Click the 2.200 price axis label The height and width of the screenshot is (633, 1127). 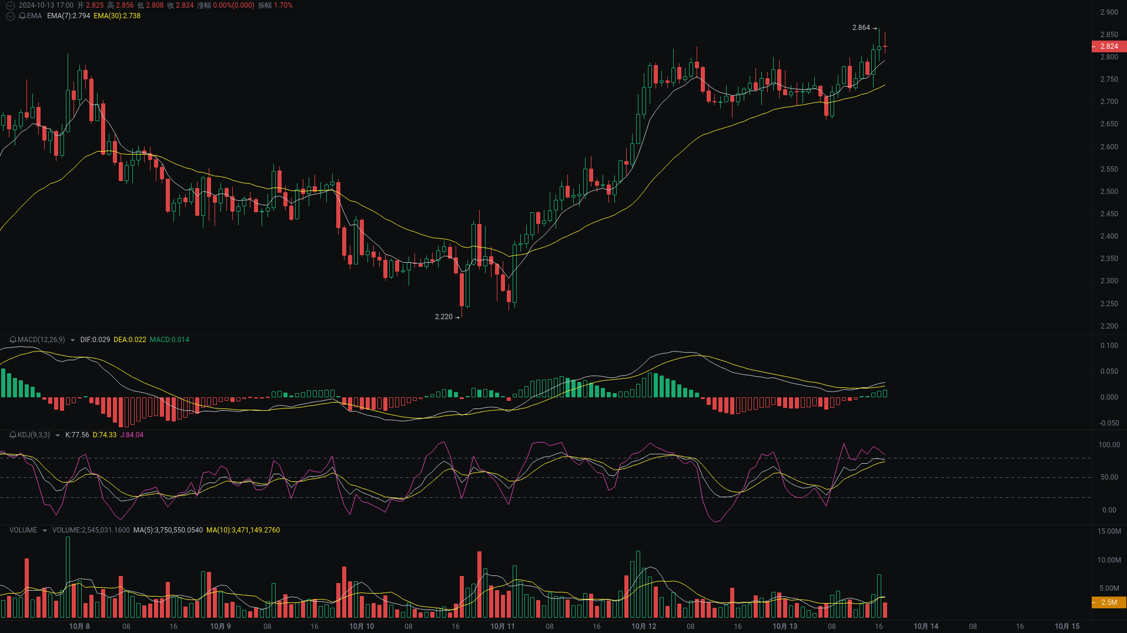pyautogui.click(x=1109, y=326)
